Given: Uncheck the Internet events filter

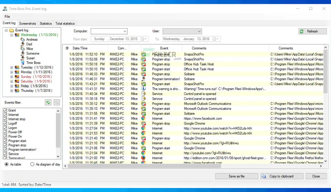Looking at the screenshot, I should (5, 115).
